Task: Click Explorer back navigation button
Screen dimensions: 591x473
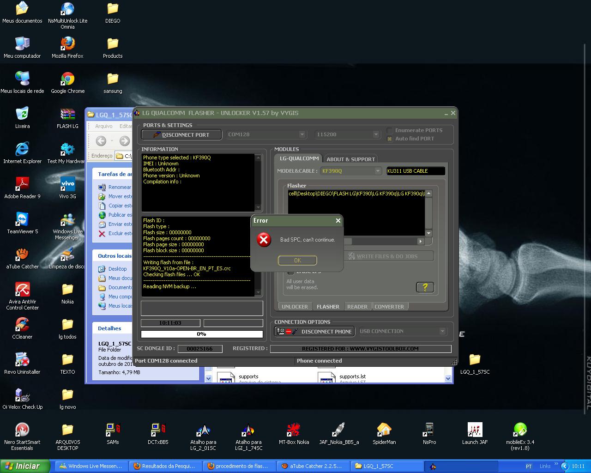Action: (x=101, y=141)
